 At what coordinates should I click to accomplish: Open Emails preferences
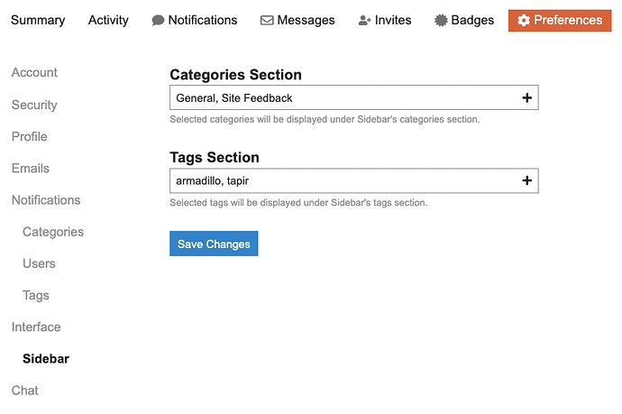(31, 169)
